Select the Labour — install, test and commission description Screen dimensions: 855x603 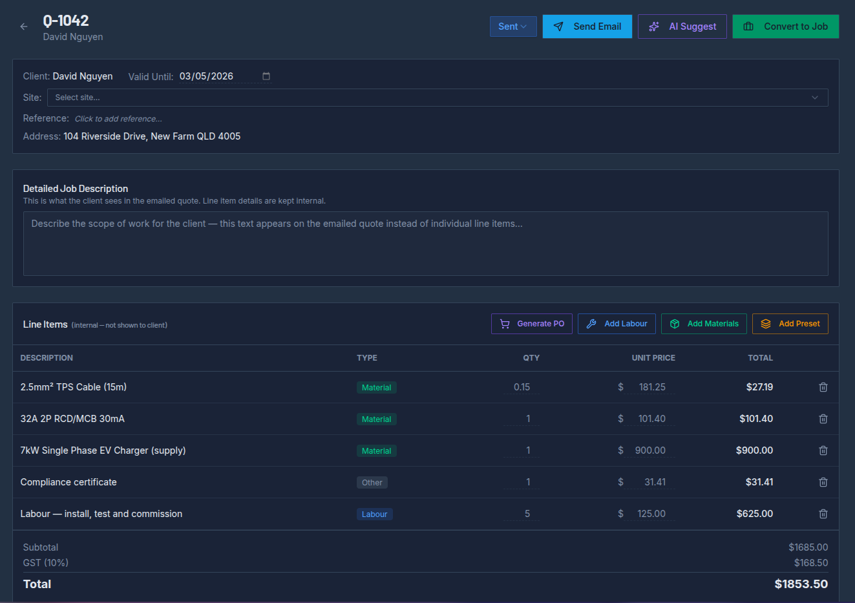pyautogui.click(x=101, y=514)
